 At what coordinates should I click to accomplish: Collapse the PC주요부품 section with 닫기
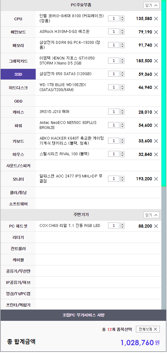(x=151, y=5)
